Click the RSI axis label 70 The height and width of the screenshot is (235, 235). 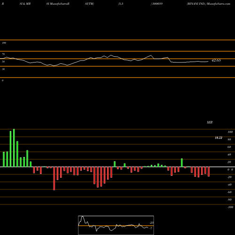(3, 54)
